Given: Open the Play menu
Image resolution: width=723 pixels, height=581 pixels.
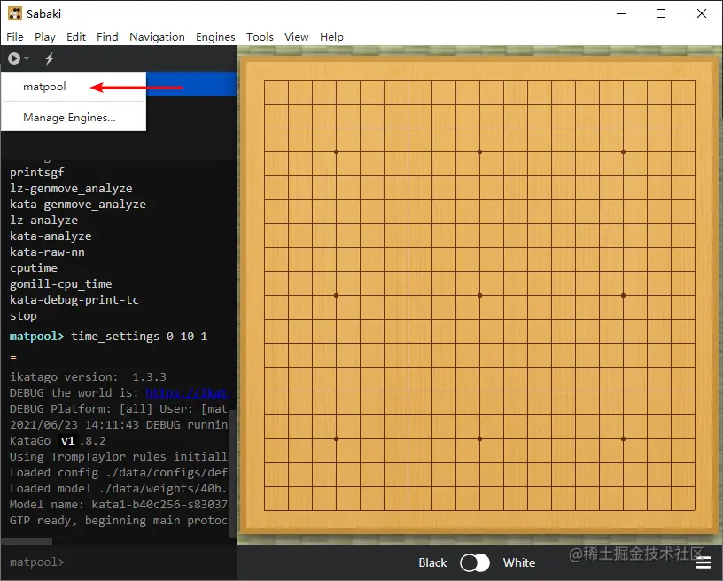Looking at the screenshot, I should point(44,37).
